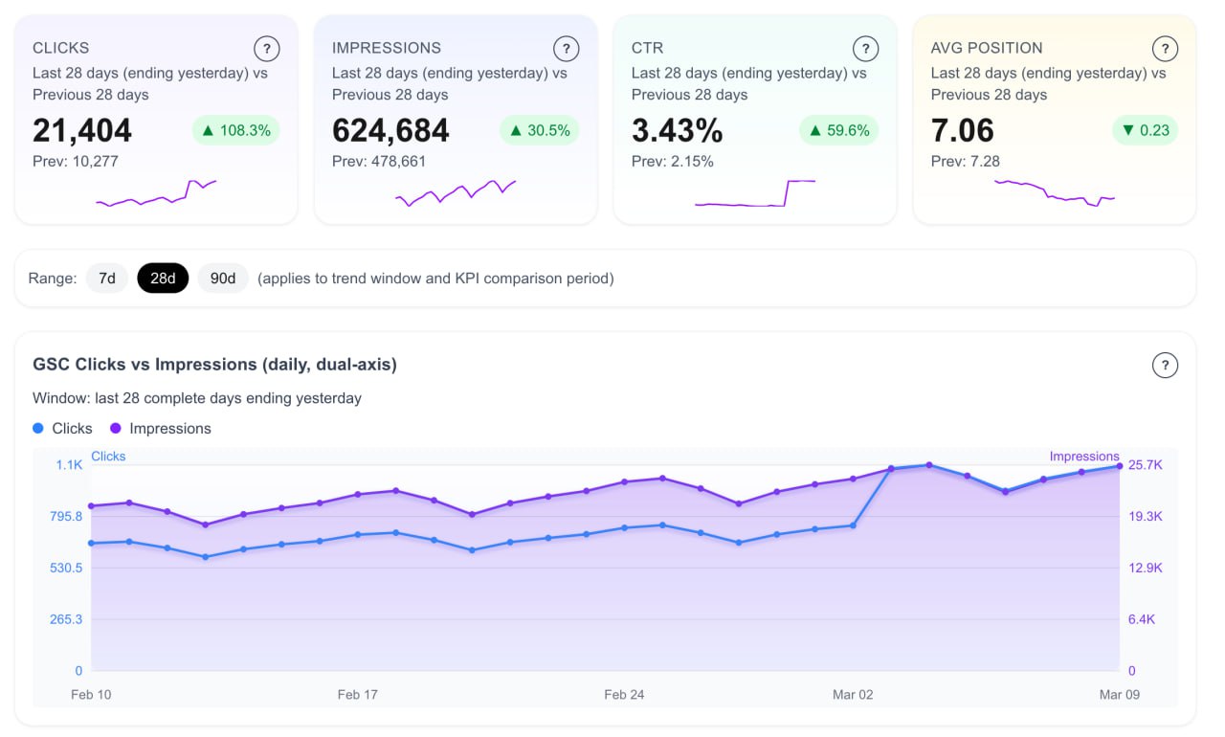
Task: Click the Impressions 30.5% change badge
Action: [x=539, y=131]
